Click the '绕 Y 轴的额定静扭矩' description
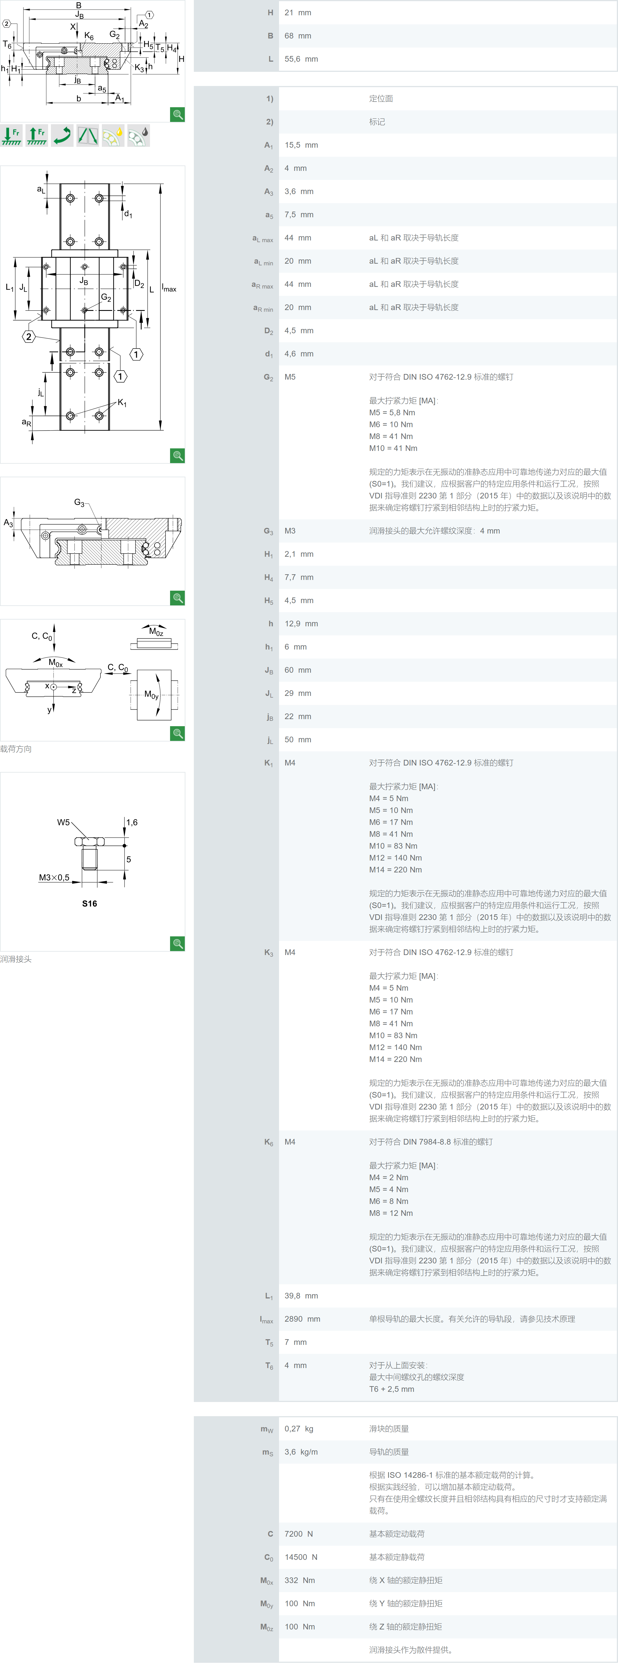The width and height of the screenshot is (618, 1673). (x=405, y=1603)
